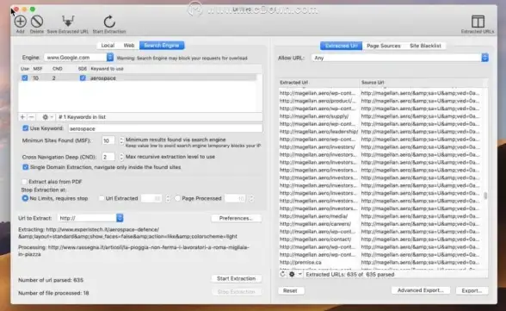Click the MSF column header
506x311 pixels.
tap(38, 69)
